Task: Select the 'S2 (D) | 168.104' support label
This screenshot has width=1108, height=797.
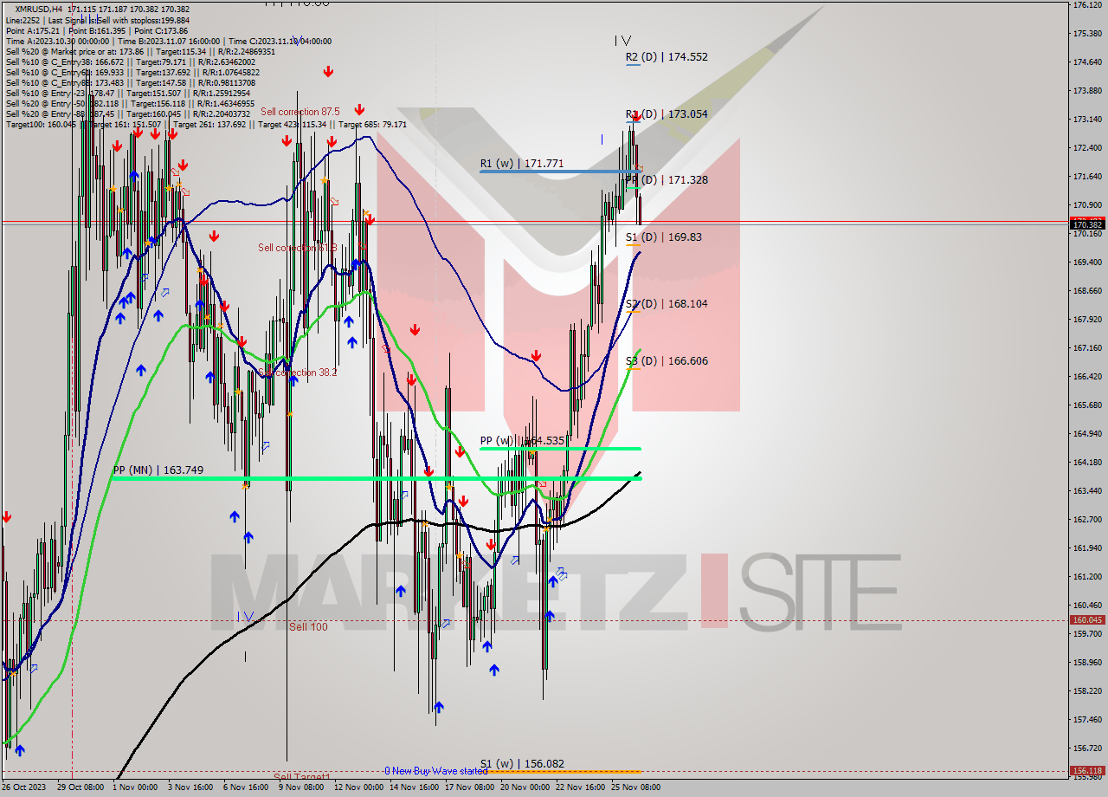Action: click(667, 303)
